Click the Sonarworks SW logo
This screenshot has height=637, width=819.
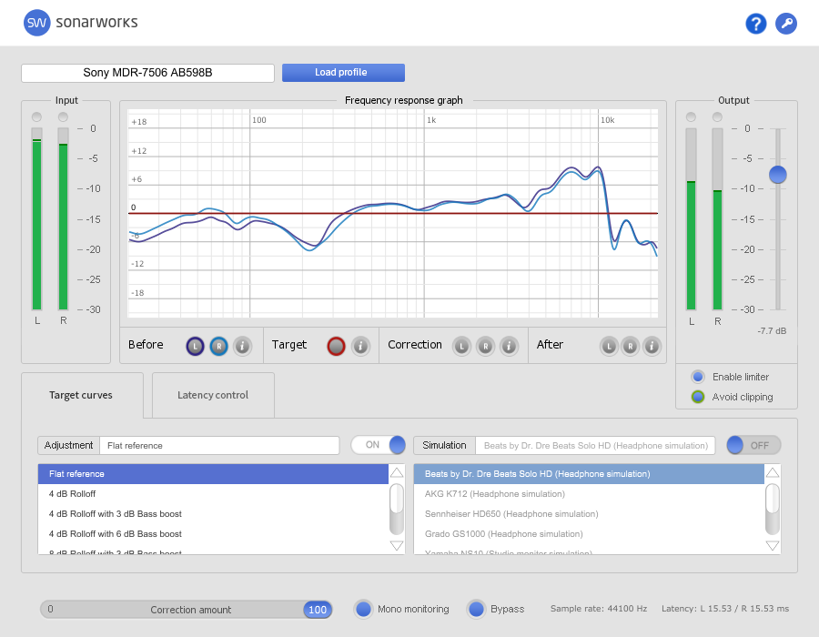click(36, 23)
